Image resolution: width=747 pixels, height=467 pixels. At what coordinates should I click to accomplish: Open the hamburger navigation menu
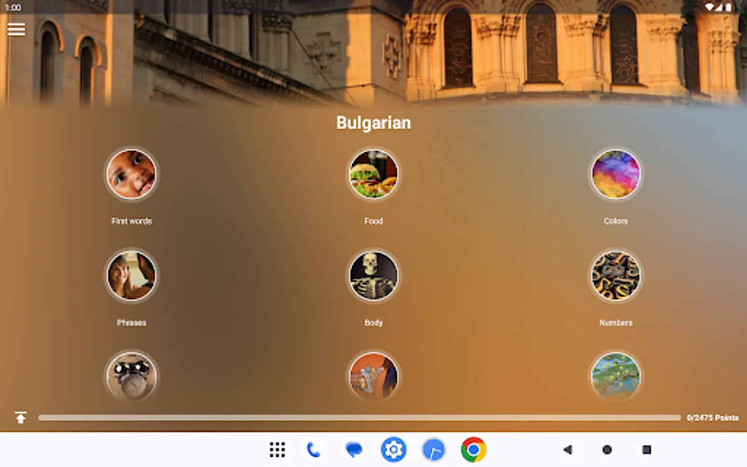(16, 29)
